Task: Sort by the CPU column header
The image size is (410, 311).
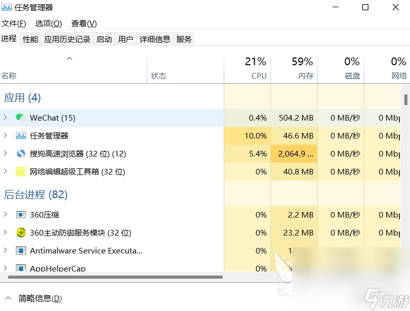Action: (x=247, y=70)
